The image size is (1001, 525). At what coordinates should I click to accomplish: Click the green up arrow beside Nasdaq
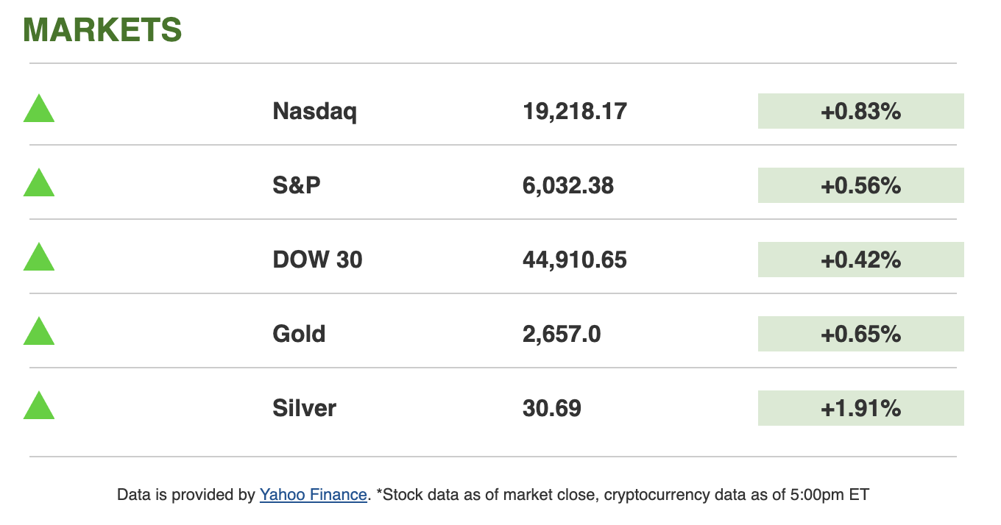click(39, 110)
